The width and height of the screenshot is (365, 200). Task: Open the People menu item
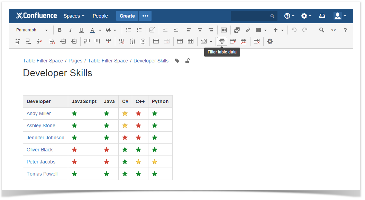100,16
